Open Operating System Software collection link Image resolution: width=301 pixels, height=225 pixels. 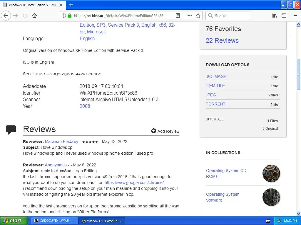point(223,197)
